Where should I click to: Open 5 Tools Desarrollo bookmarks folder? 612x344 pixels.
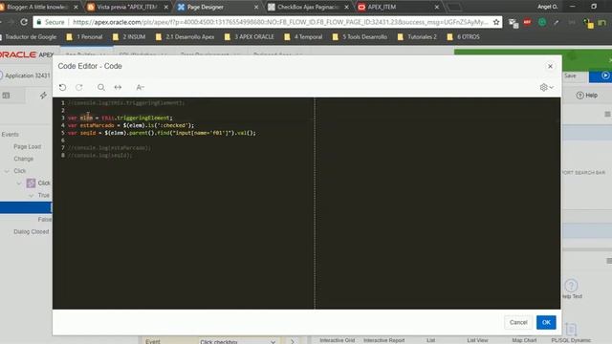[x=360, y=37]
